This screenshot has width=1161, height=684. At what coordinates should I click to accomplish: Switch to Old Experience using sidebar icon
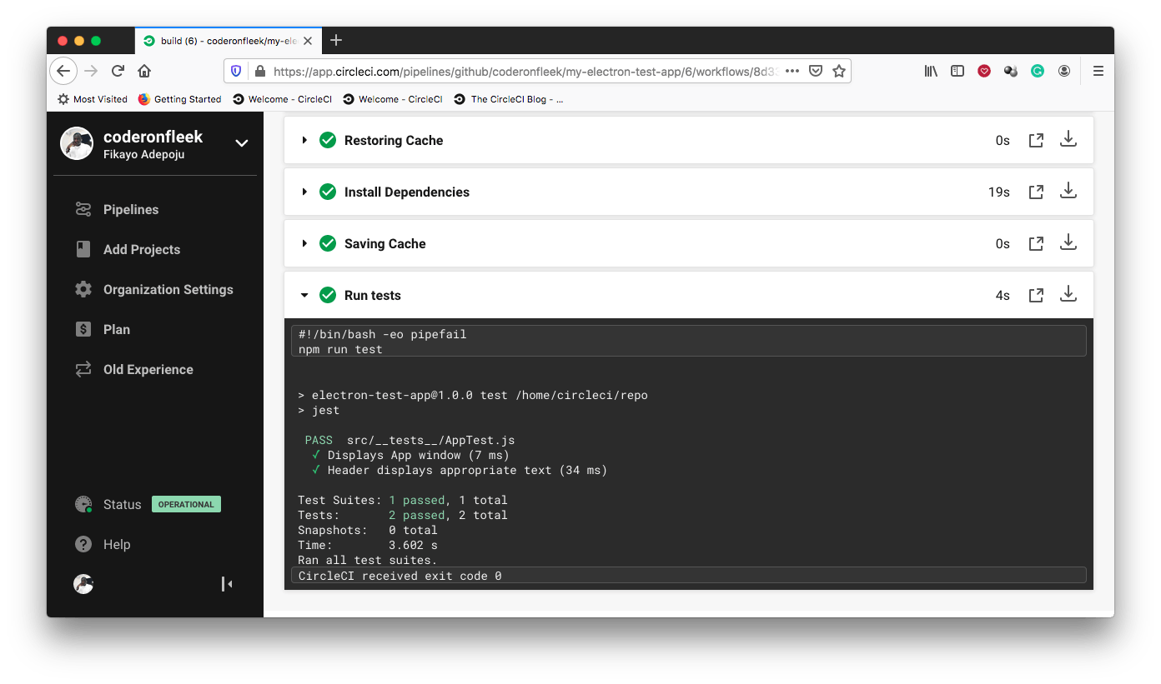pos(82,369)
